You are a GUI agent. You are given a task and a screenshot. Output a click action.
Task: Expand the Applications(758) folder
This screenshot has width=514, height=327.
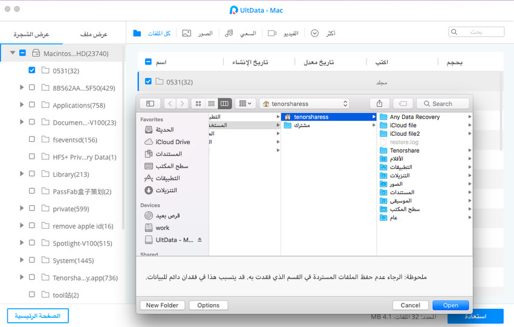click(22, 104)
